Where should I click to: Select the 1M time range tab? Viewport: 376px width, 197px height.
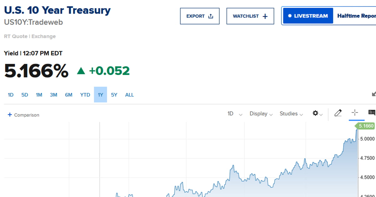point(39,95)
